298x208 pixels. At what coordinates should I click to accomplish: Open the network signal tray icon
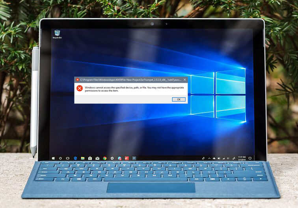click(223, 158)
